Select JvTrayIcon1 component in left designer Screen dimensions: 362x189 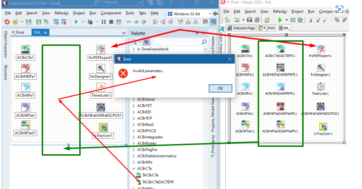click(103, 127)
